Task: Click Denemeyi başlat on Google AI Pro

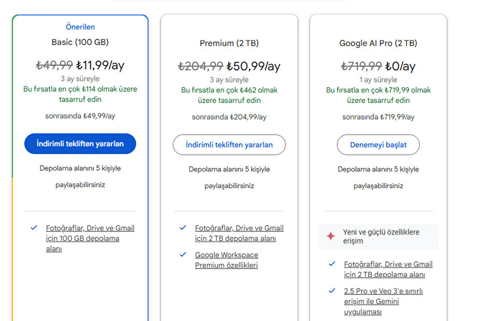Action: click(x=378, y=145)
